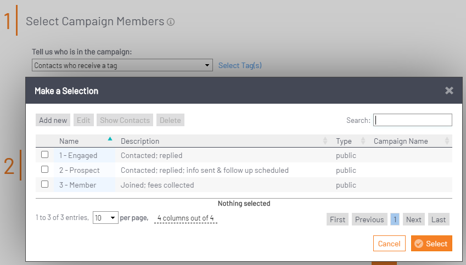Click the Name column header
Viewport: 466px width, 265px height.
click(69, 141)
